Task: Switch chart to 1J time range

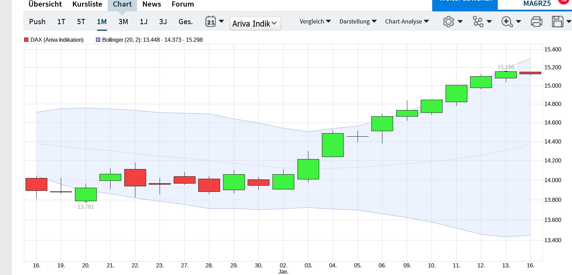Action: tap(144, 22)
